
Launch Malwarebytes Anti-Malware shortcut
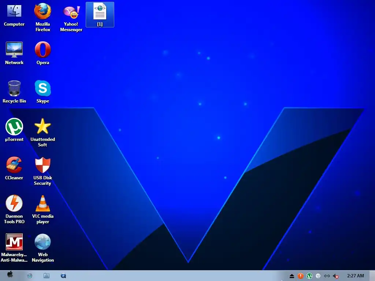(14, 248)
